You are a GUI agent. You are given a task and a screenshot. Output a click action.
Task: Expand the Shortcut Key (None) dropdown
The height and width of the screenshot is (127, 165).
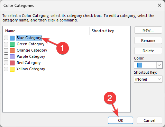(x=148, y=79)
